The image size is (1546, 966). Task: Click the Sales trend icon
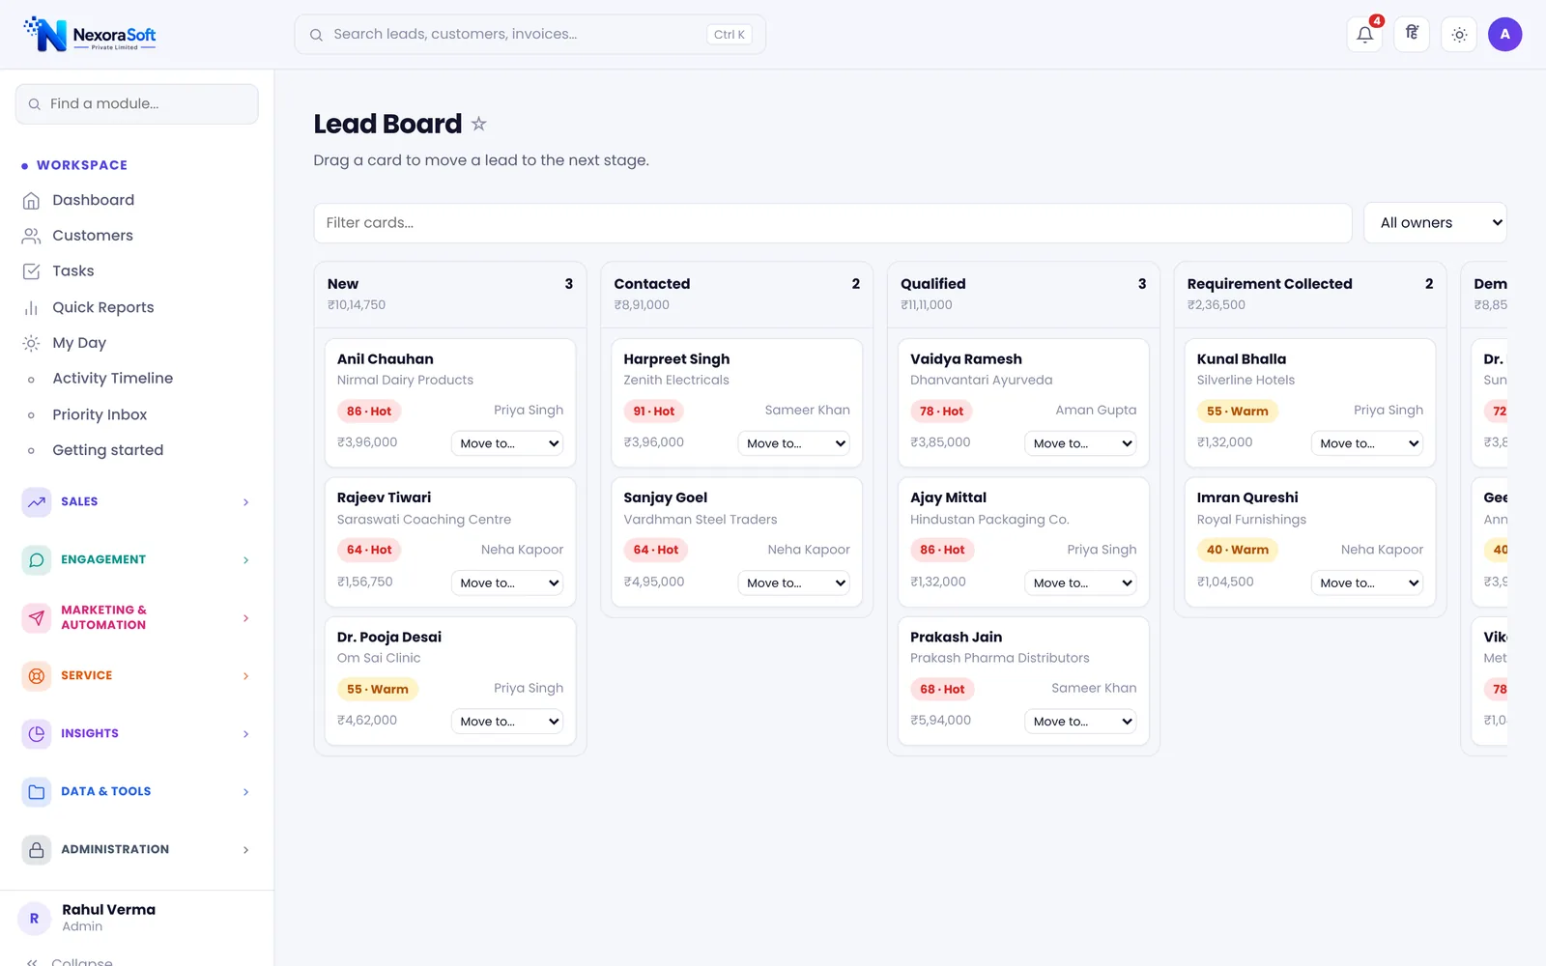[x=37, y=502]
